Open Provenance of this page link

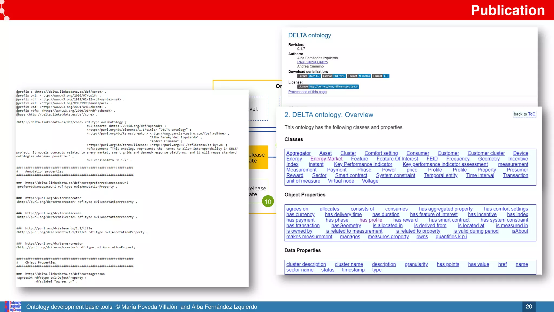coord(307,92)
